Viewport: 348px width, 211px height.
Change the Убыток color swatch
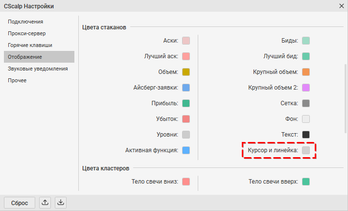186,119
